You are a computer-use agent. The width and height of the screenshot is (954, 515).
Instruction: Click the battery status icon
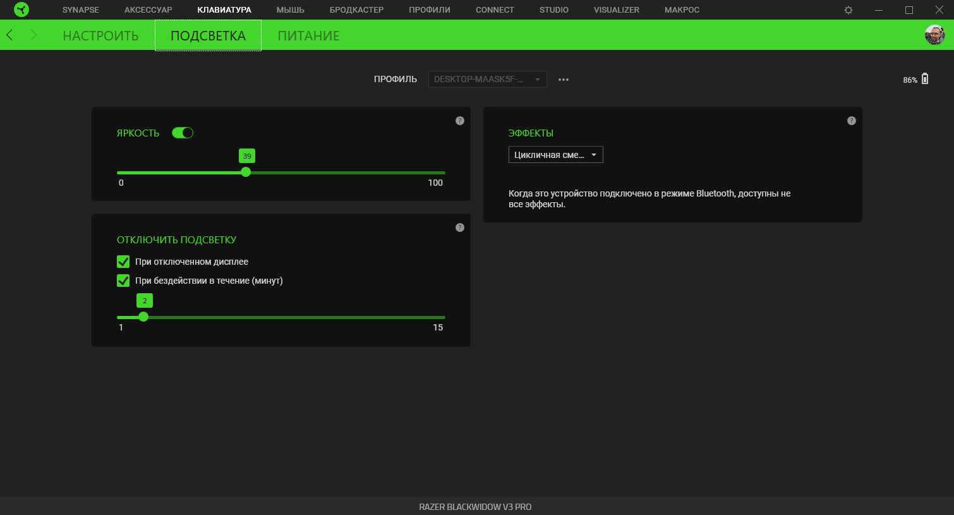[x=925, y=79]
